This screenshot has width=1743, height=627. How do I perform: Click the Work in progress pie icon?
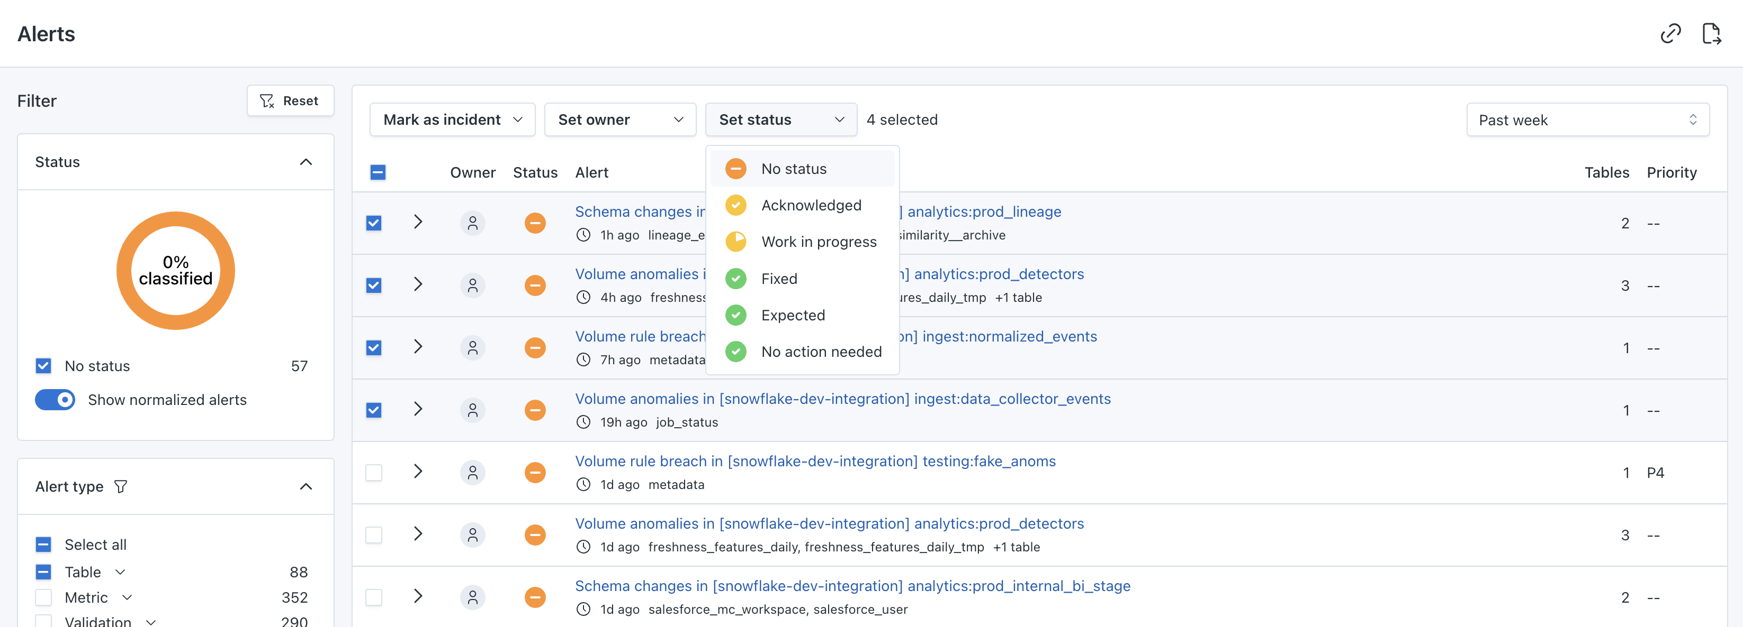point(735,241)
